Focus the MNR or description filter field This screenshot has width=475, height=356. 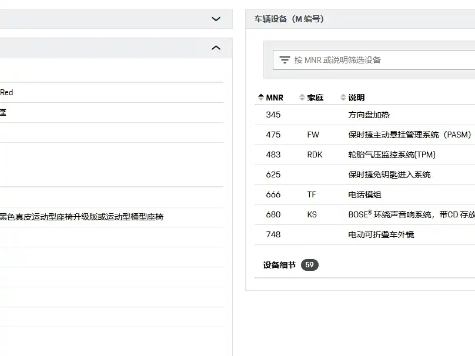tap(374, 60)
